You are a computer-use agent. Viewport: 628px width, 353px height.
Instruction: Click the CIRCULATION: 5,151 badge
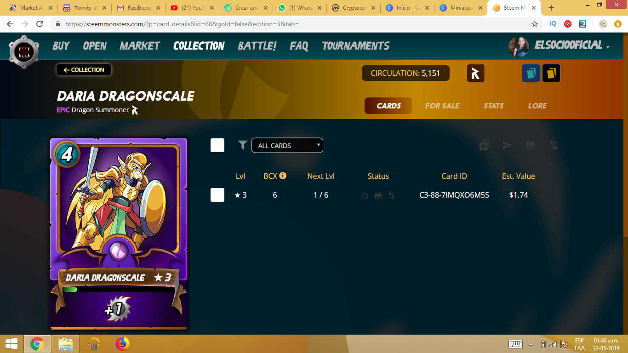point(405,73)
